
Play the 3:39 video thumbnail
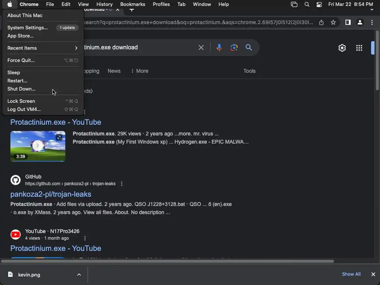pos(38,146)
